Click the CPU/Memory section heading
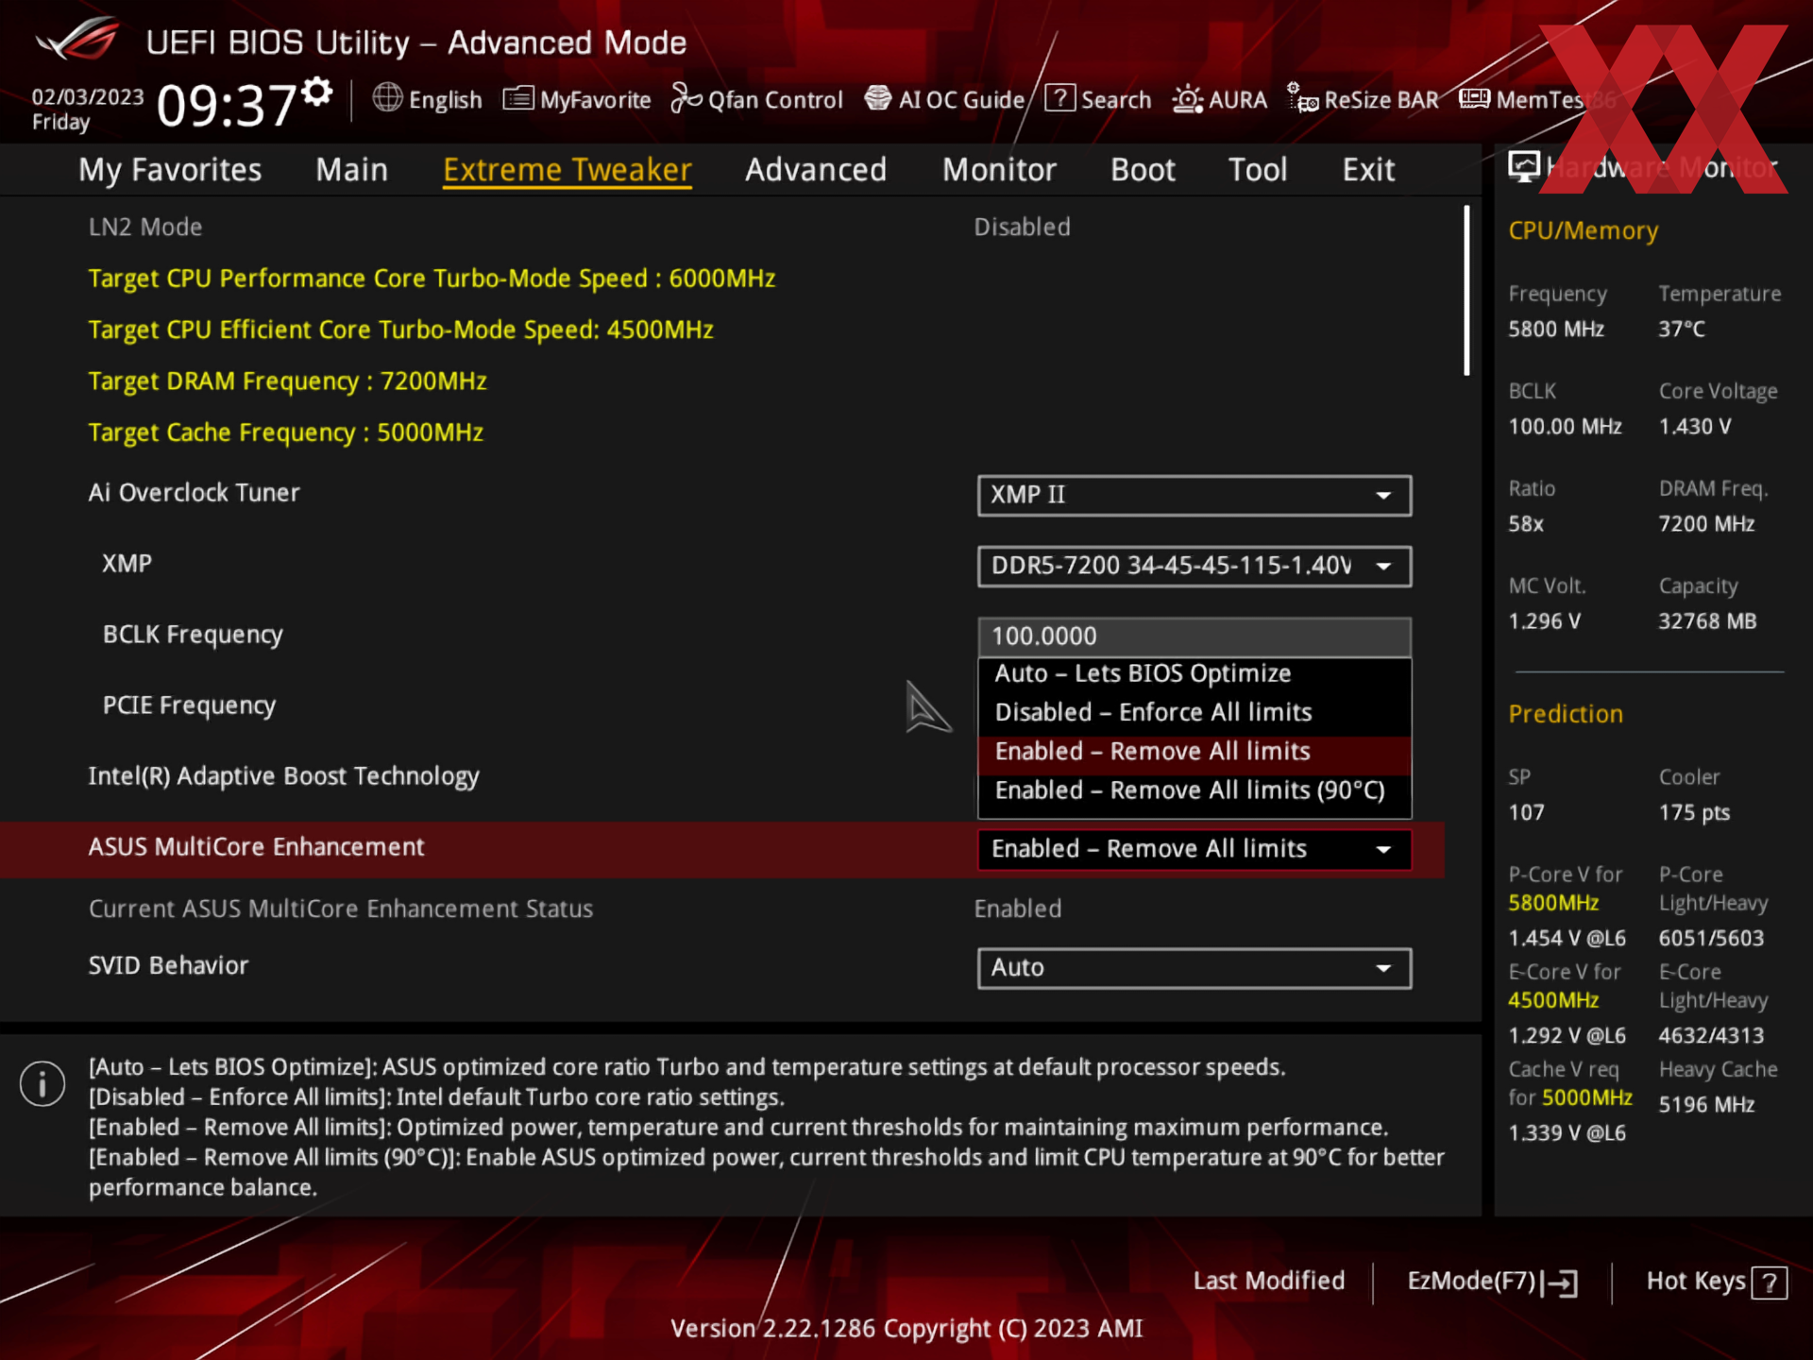 tap(1583, 230)
